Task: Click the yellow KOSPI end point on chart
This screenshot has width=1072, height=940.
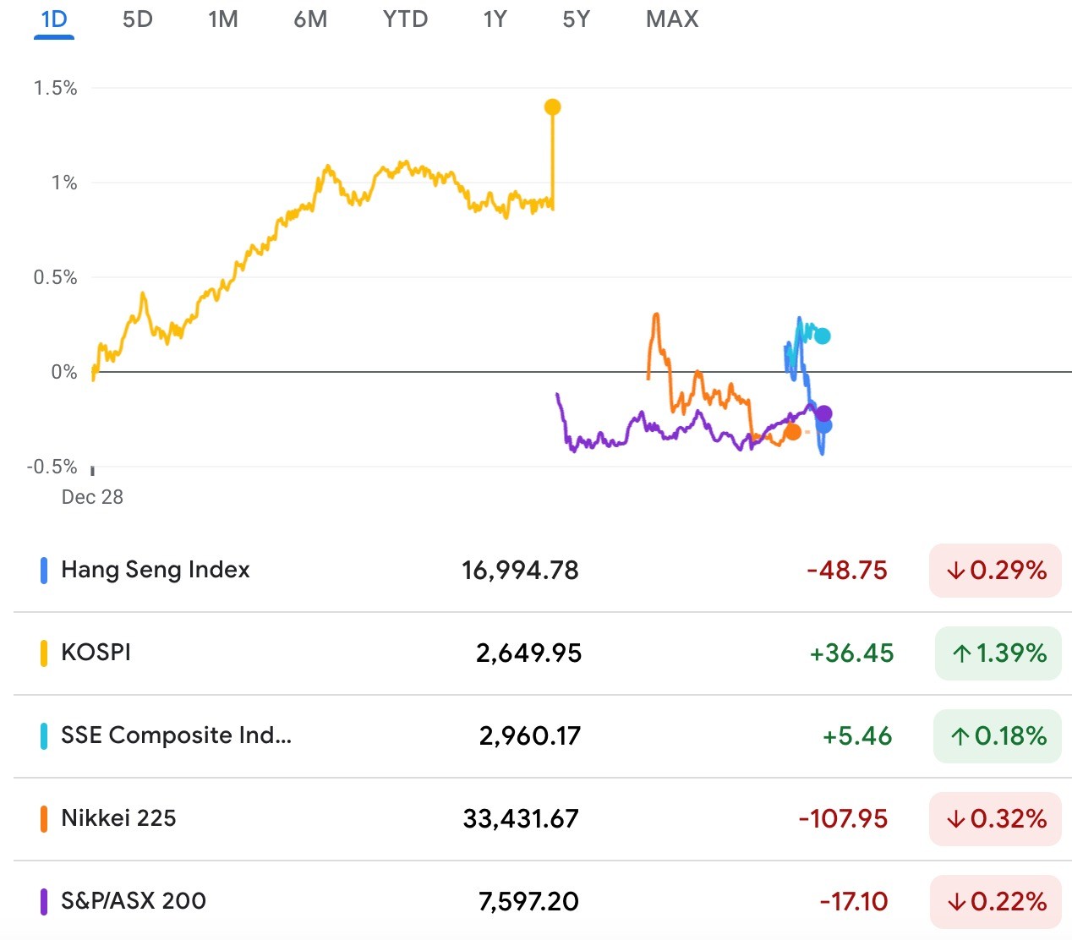Action: [x=552, y=107]
